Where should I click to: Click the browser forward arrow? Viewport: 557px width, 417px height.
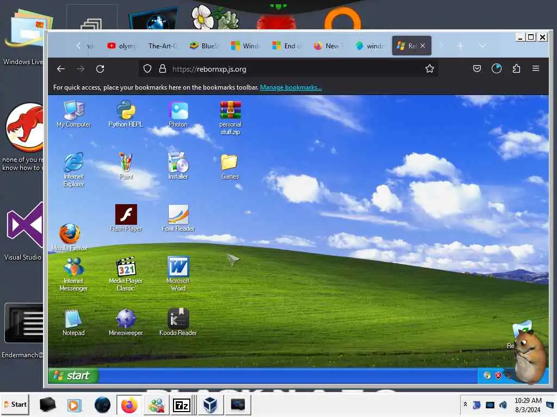tap(81, 69)
